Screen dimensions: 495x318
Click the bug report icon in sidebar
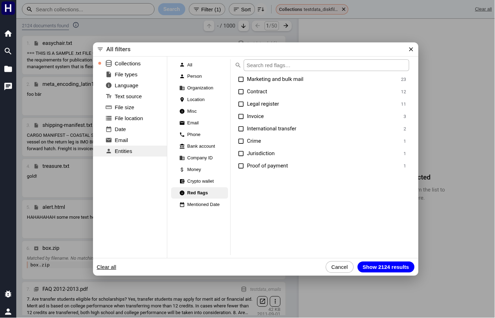pos(8,294)
